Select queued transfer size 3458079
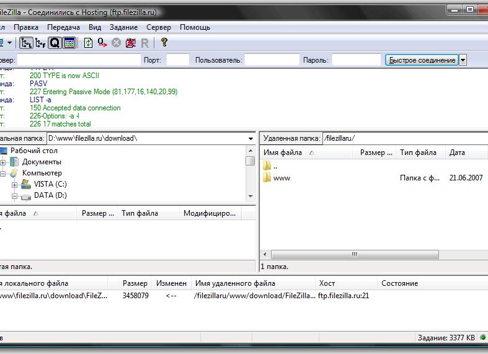This screenshot has height=354, width=488. 135,296
